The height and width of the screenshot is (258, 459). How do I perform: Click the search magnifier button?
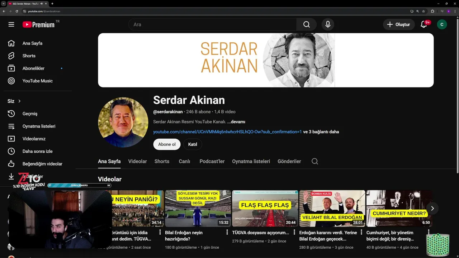[x=306, y=24]
